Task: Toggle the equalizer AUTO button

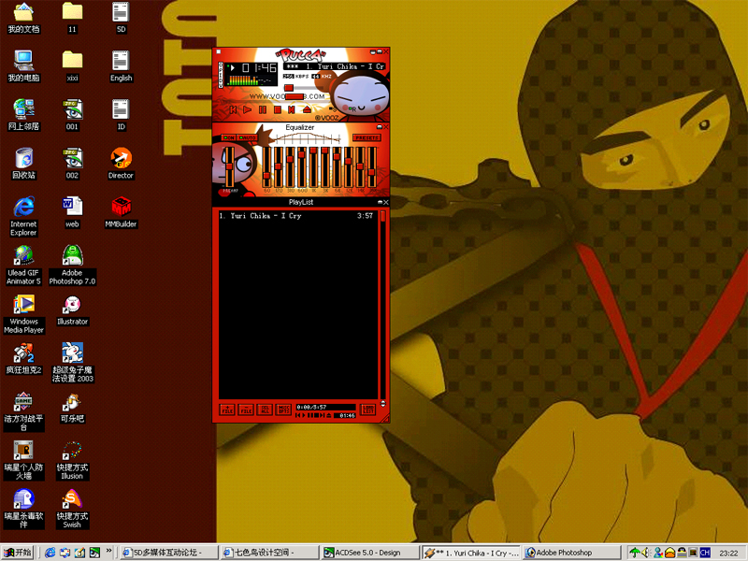Action: (247, 137)
